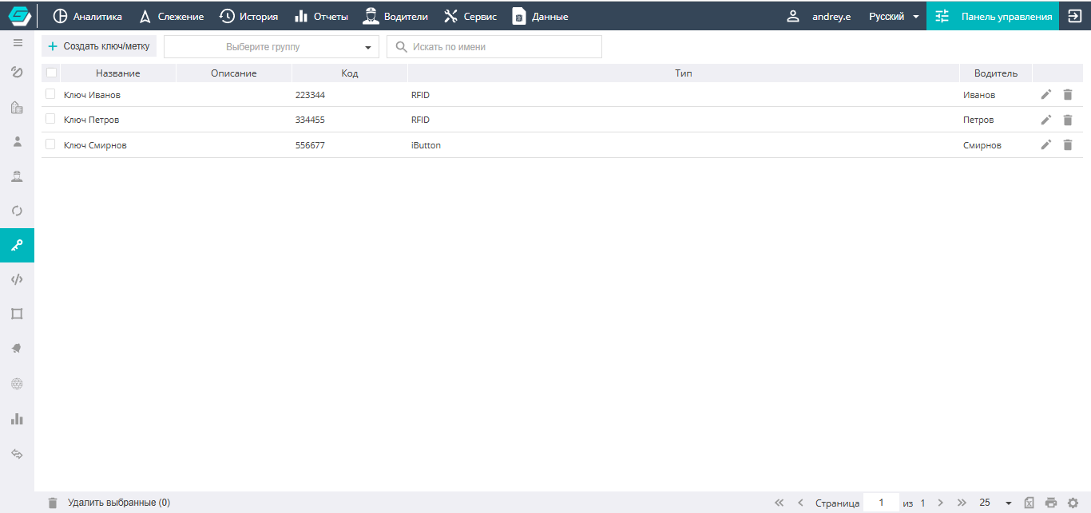1091x513 pixels.
Task: Open andrey.e user profile
Action: pos(819,16)
